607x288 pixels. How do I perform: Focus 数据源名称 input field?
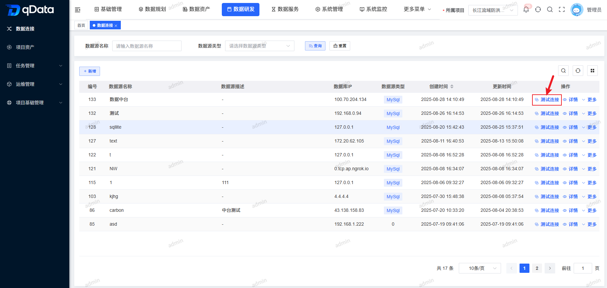[147, 46]
